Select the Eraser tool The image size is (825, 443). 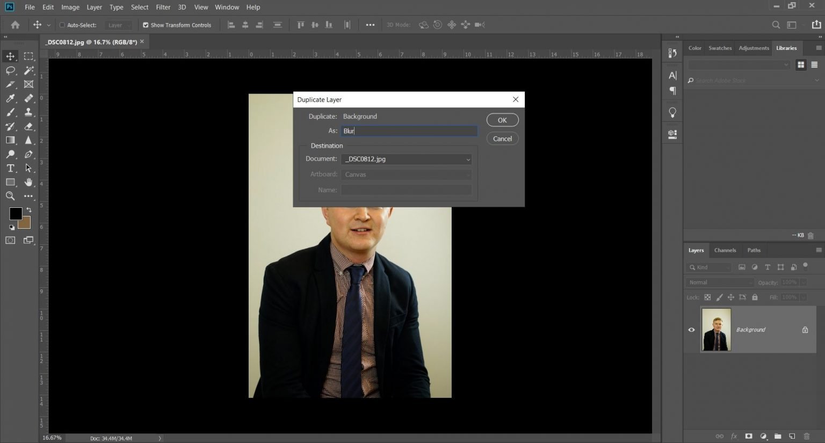click(28, 126)
